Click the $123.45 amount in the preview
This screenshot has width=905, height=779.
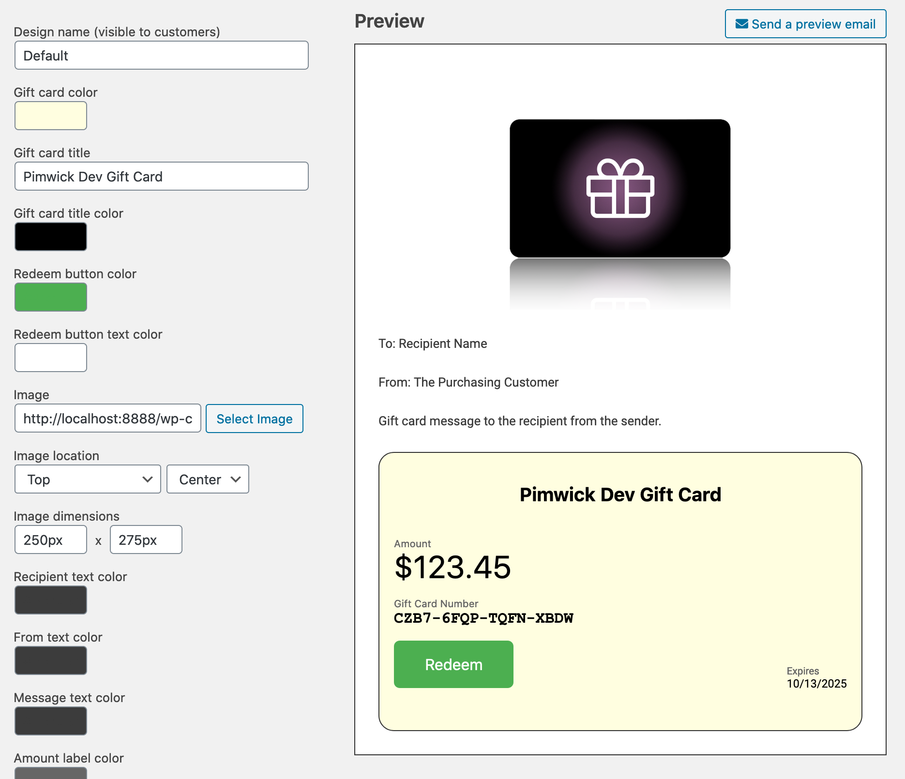point(452,567)
